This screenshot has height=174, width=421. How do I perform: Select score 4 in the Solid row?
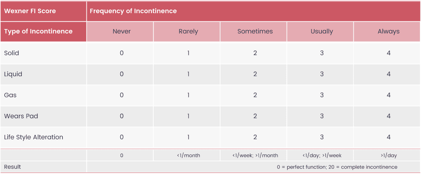[x=389, y=53]
